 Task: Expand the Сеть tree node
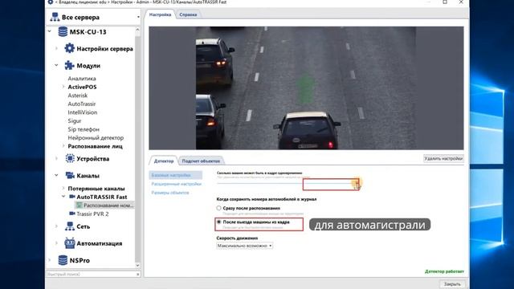tap(56, 226)
